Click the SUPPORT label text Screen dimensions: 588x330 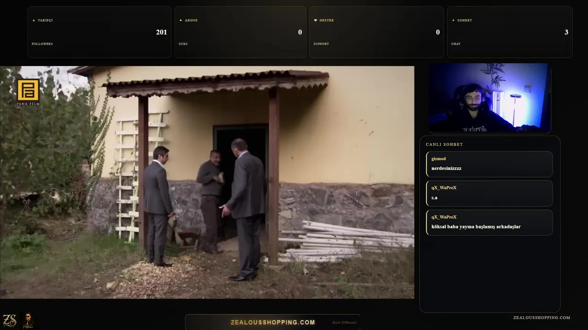[x=321, y=44]
